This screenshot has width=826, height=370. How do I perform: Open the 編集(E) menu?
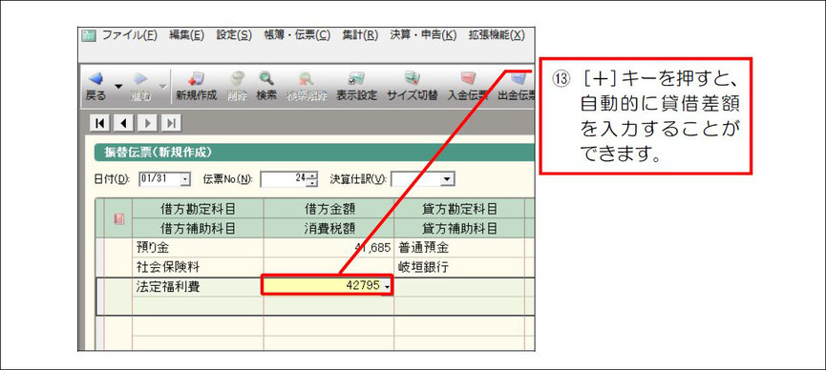tap(186, 35)
